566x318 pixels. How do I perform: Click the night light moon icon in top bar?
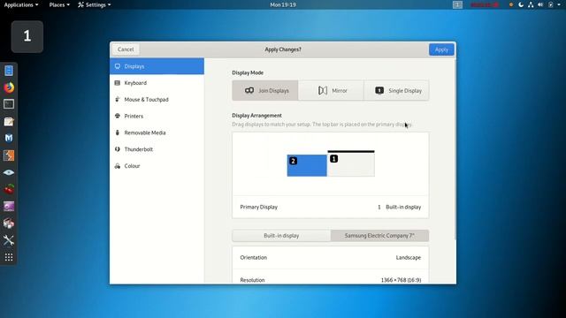point(521,4)
